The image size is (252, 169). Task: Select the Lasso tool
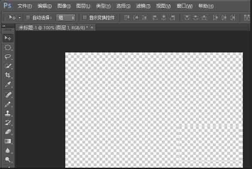(8, 56)
